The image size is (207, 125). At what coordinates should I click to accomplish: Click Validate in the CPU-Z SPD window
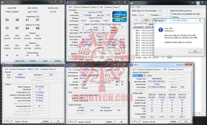tap(173, 122)
